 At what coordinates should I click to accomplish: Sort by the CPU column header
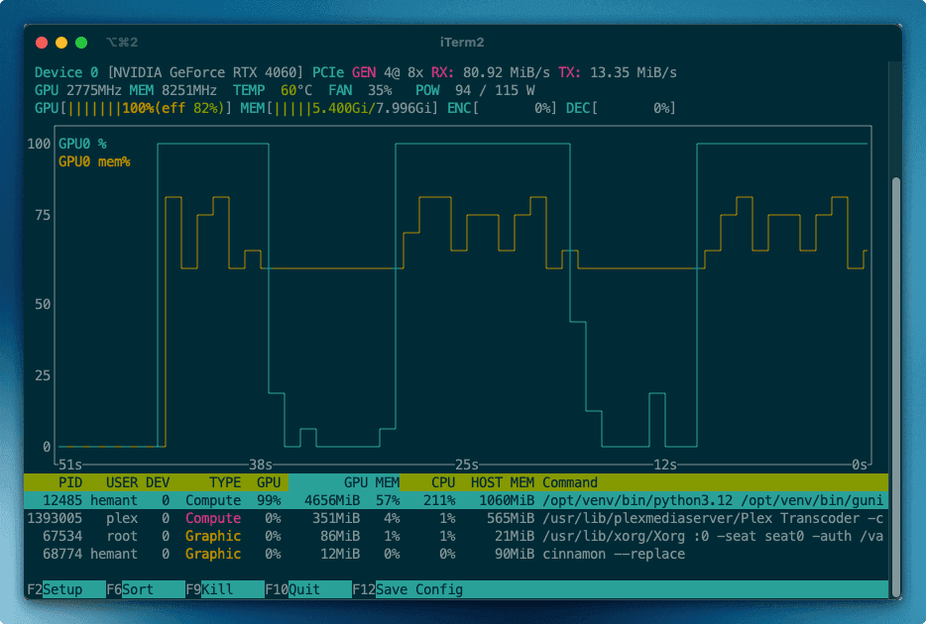tap(443, 482)
